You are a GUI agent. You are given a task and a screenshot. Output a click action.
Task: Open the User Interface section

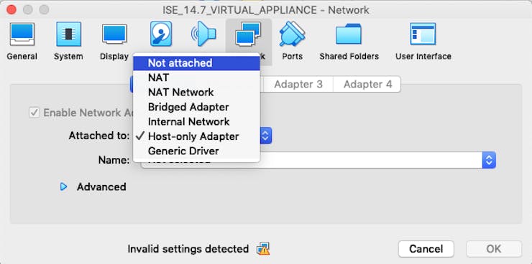[x=423, y=41]
